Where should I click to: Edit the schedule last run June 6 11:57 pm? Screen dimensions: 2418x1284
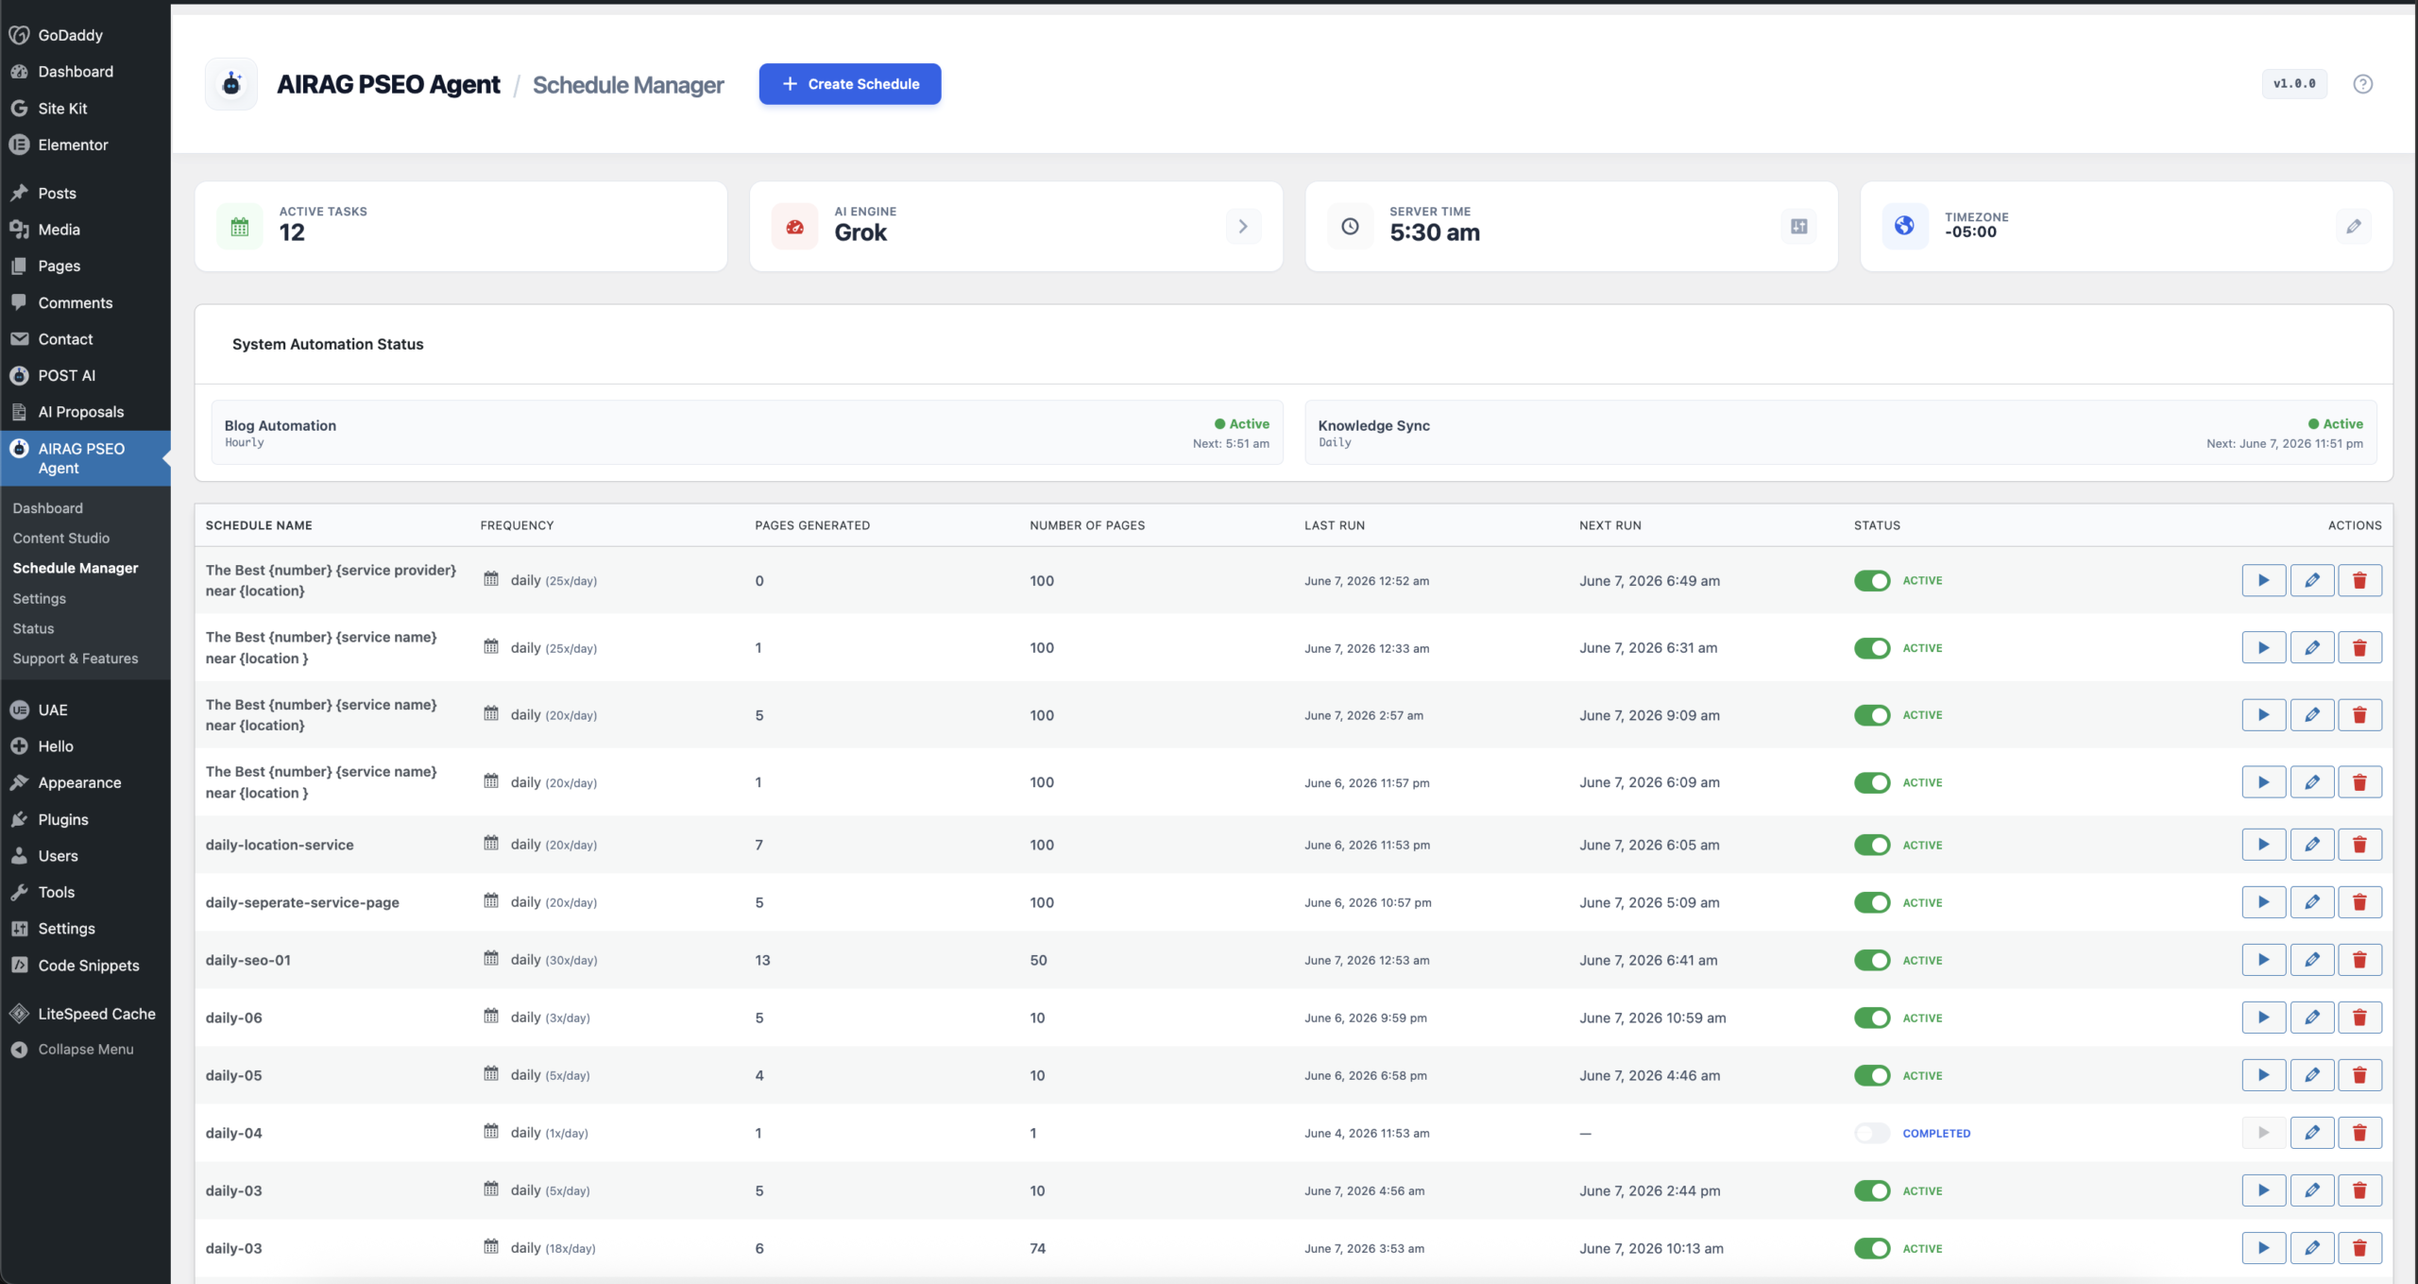[x=2311, y=782]
